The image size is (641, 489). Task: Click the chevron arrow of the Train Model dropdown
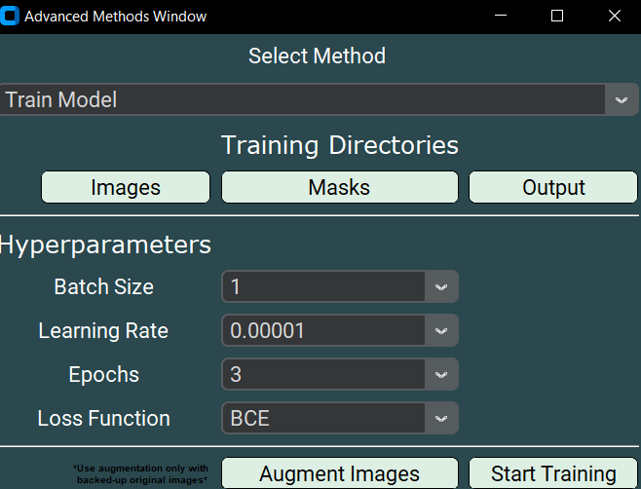click(x=621, y=99)
